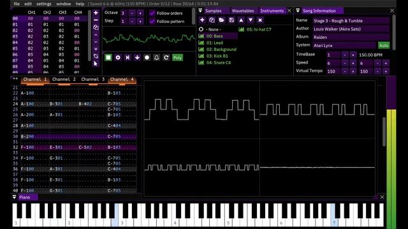Disable the Follow pattern checkbox

152,21
